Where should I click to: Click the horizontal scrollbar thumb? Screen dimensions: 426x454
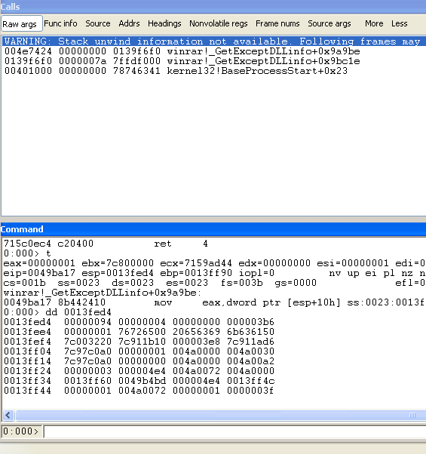(220, 416)
